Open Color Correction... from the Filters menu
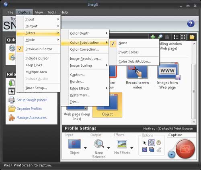The image size is (201, 170). (x=85, y=49)
